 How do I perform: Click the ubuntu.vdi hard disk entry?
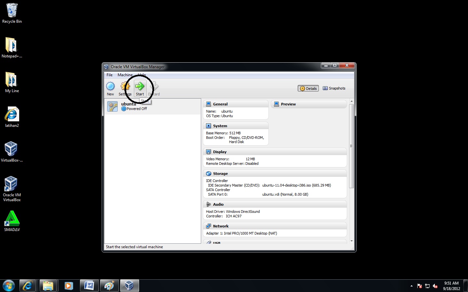(x=285, y=194)
